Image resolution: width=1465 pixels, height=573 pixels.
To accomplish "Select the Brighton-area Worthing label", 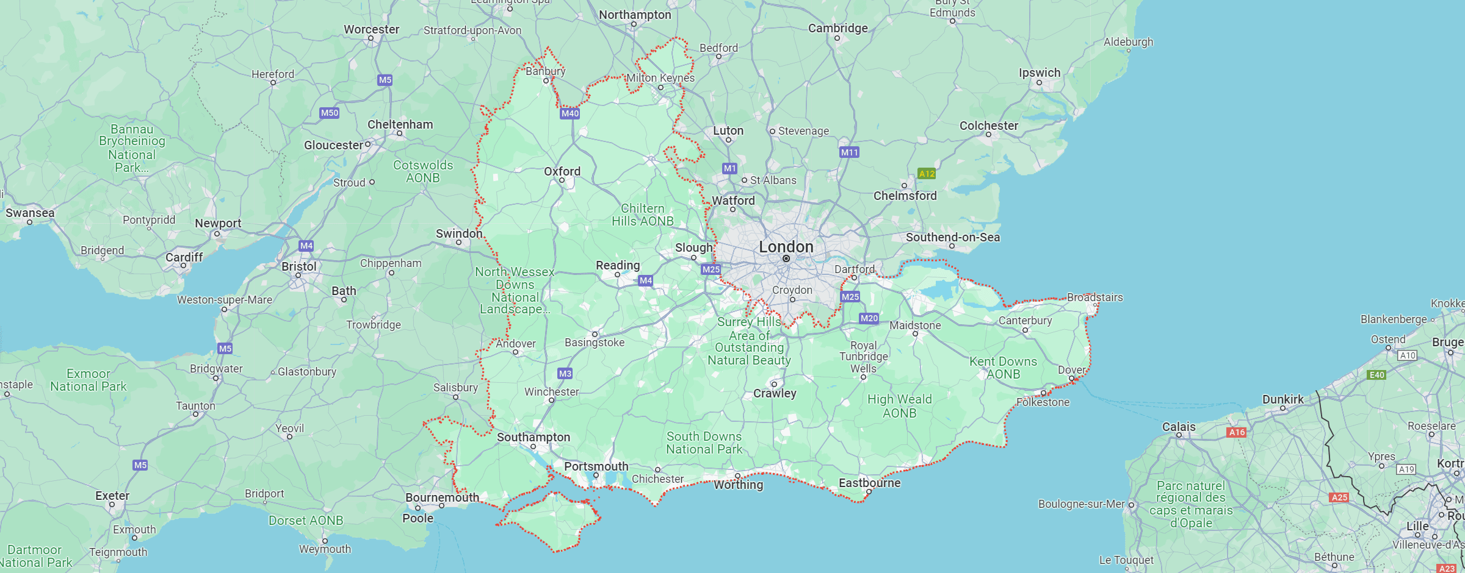I will click(739, 485).
